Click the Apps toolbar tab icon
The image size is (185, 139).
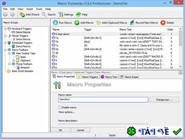tap(17, 57)
